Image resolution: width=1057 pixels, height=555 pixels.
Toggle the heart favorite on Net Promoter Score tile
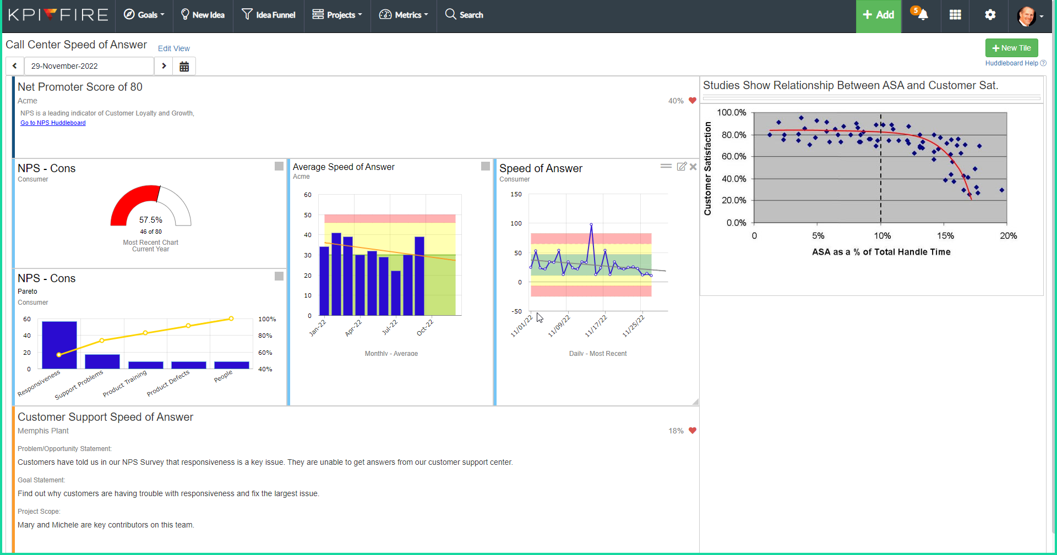(692, 101)
